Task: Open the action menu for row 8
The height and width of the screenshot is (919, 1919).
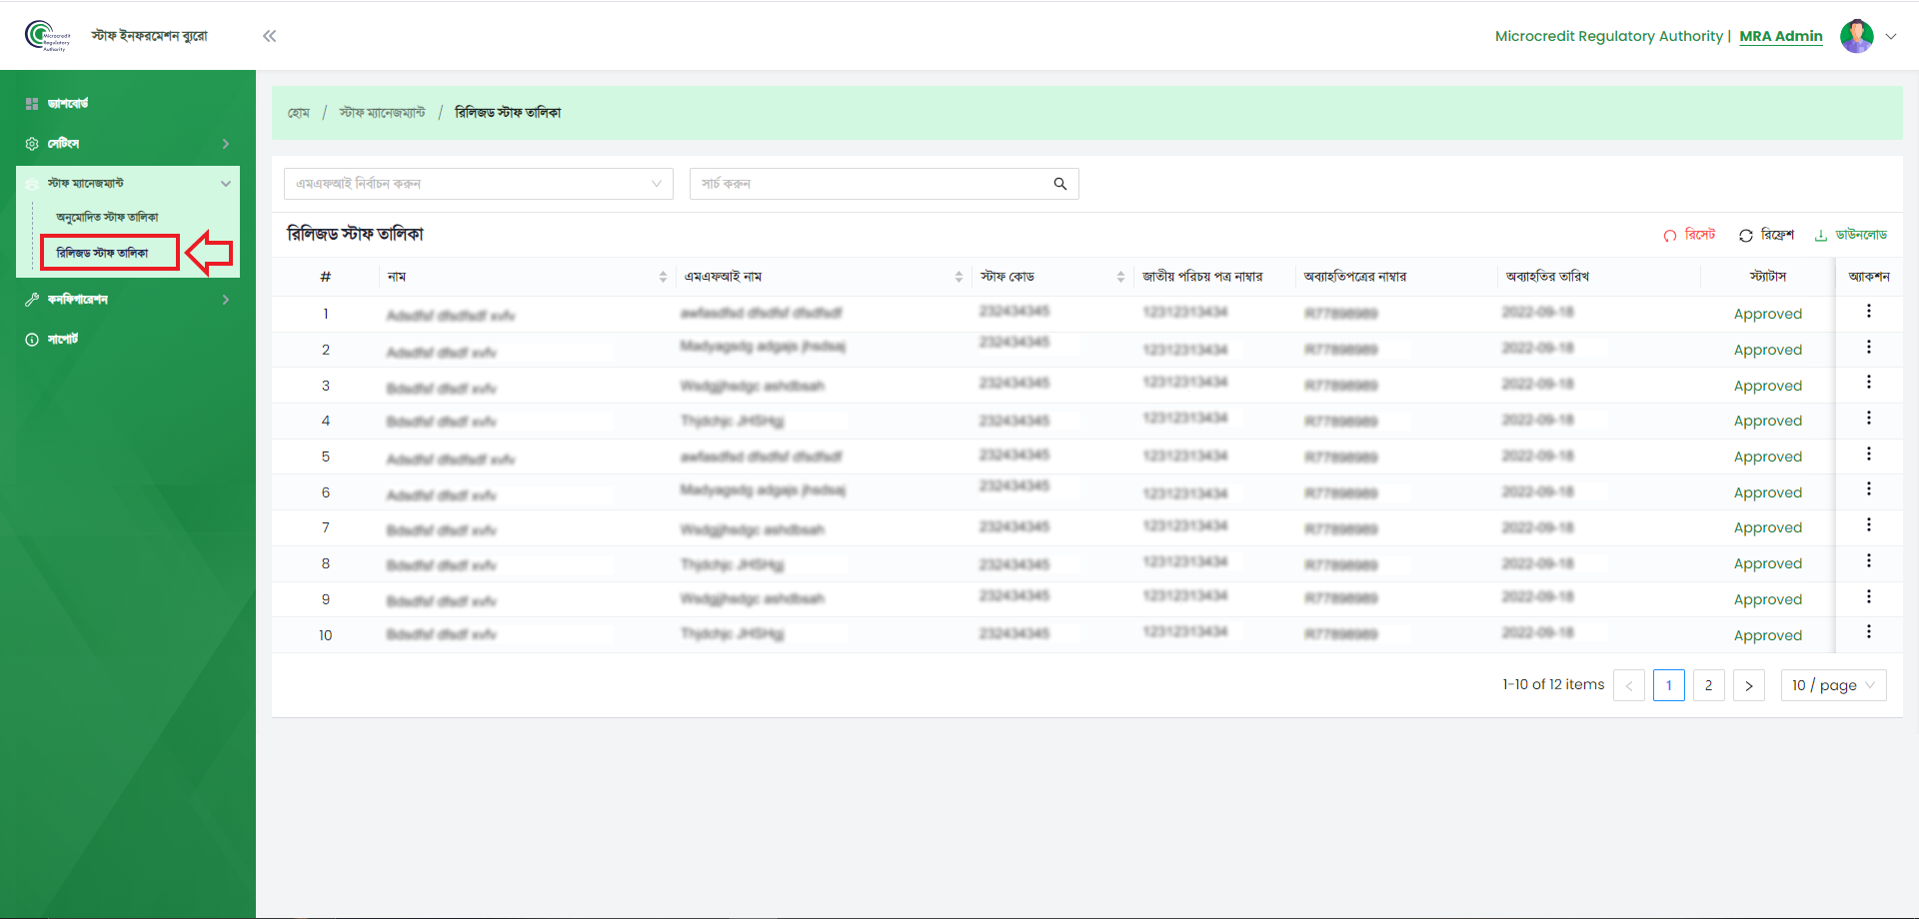Action: [x=1868, y=561]
